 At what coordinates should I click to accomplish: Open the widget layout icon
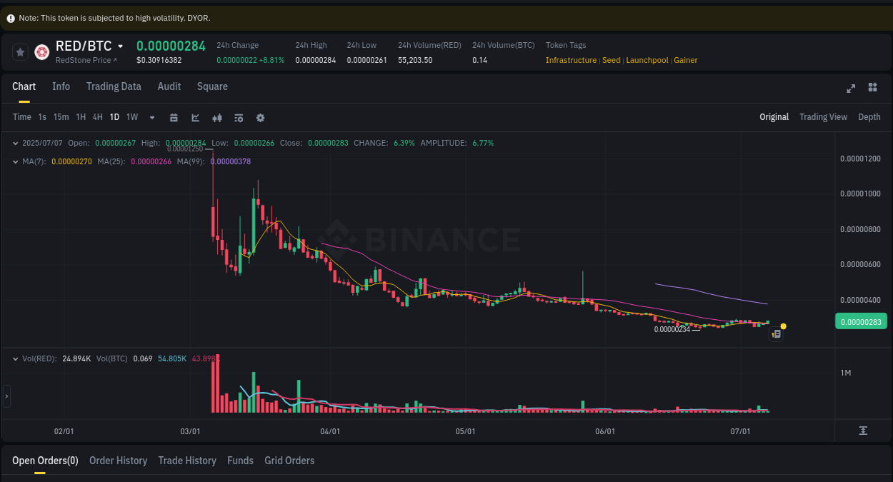(872, 87)
